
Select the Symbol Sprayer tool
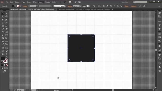click(x=3, y=48)
